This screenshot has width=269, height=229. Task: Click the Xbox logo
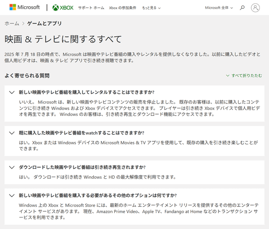pyautogui.click(x=63, y=8)
